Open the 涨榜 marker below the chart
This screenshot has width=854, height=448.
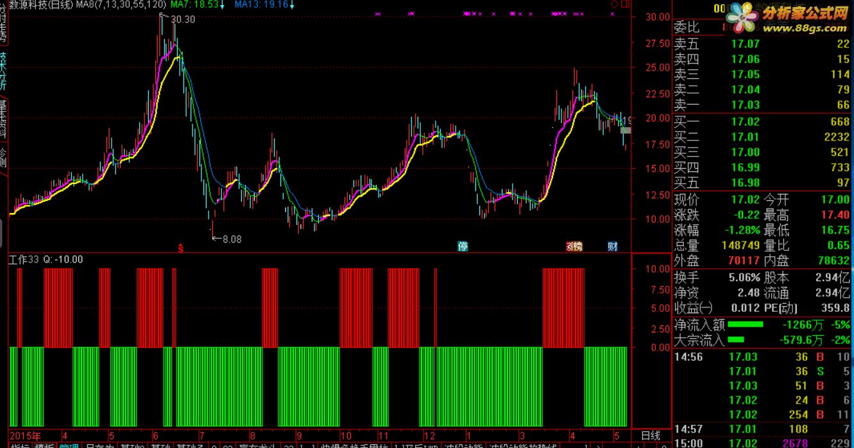pos(574,246)
